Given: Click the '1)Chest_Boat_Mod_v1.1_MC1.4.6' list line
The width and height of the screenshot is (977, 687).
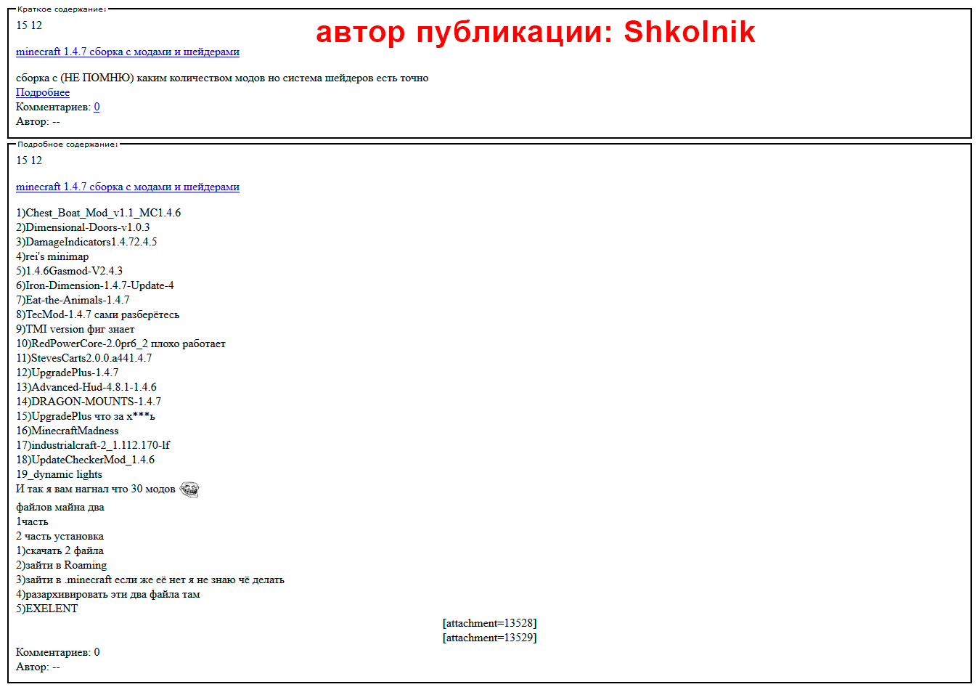Looking at the screenshot, I should pos(98,213).
